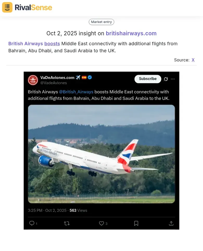This screenshot has height=251, width=203.
Task: Click the @British_Airways mention
Action: coord(76,92)
